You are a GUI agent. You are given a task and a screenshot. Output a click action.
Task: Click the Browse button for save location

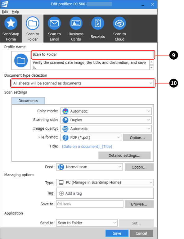139,204
